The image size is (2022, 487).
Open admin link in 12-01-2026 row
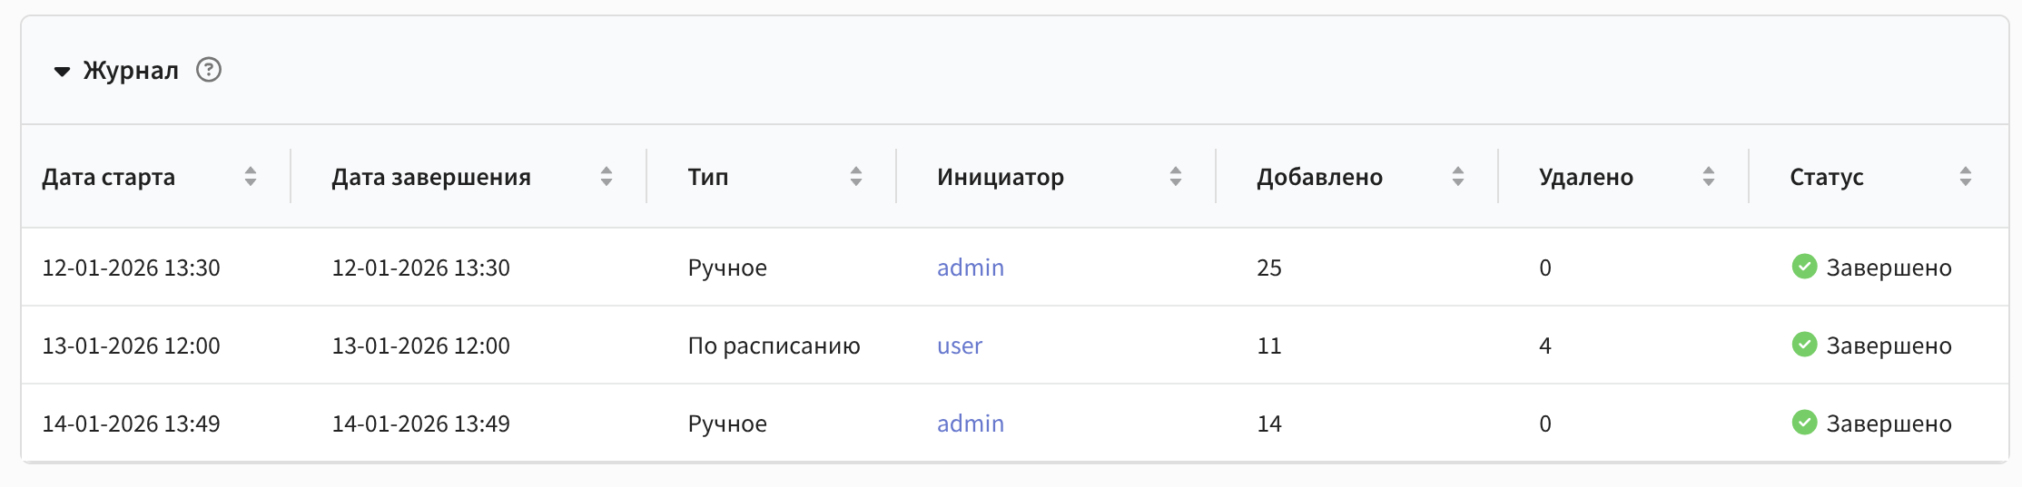click(971, 268)
